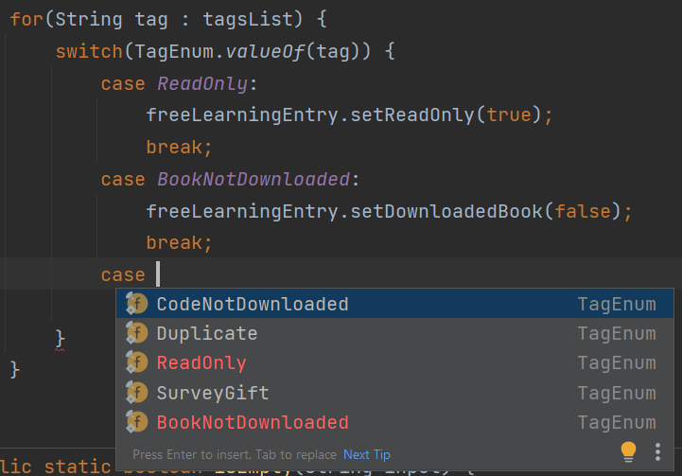Select CodeNotDownloaded completion suggestion

click(395, 304)
